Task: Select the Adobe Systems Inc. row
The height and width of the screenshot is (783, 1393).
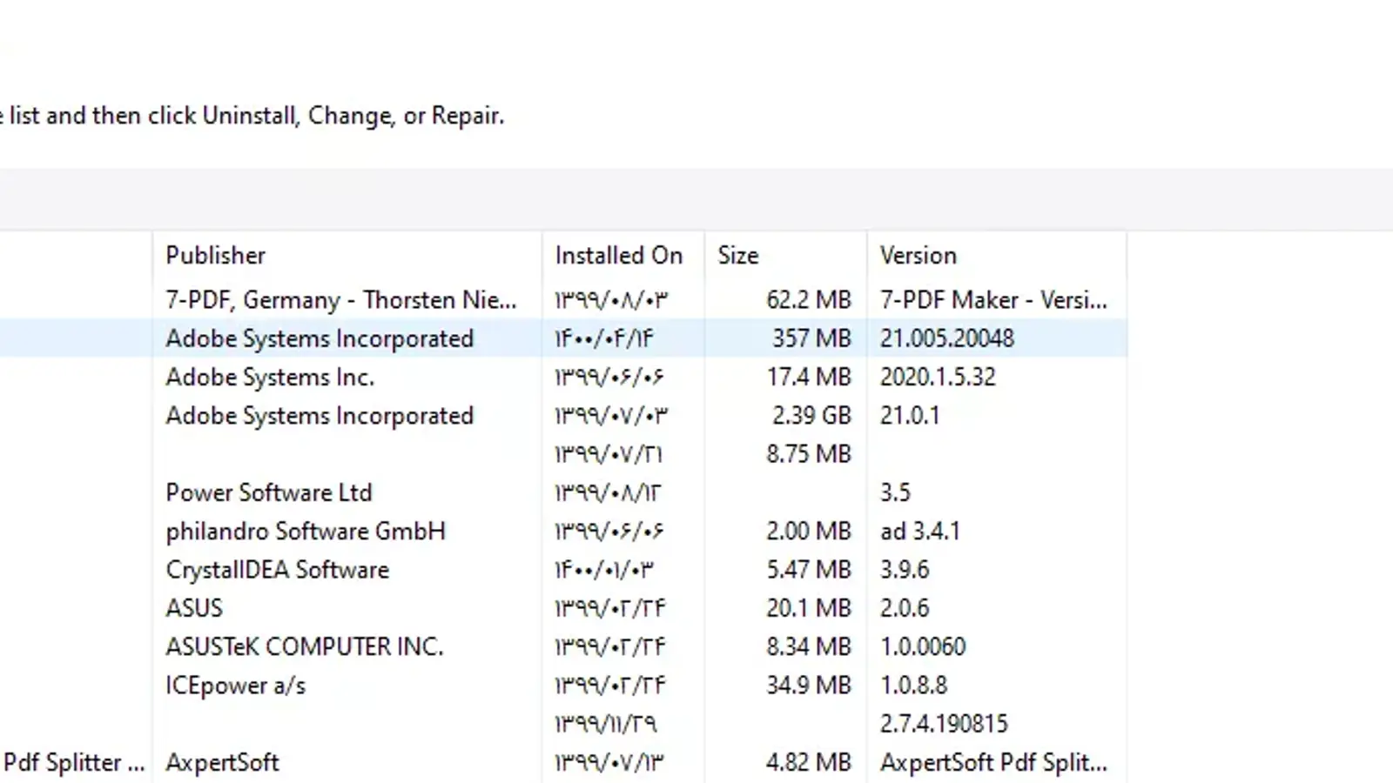Action: click(x=270, y=378)
